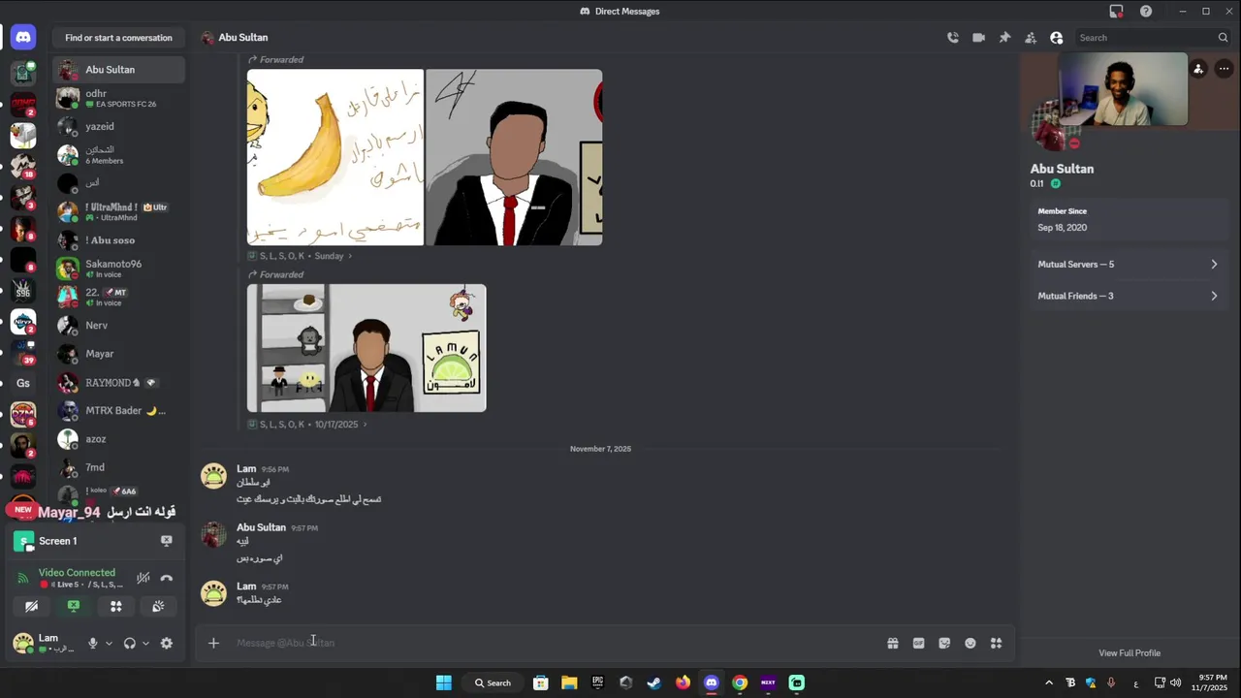Deafen with the headphones button

pyautogui.click(x=130, y=643)
